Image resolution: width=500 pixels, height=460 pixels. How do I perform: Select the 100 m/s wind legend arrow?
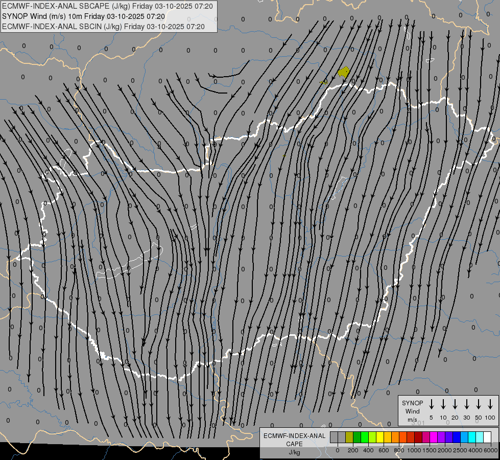click(490, 404)
